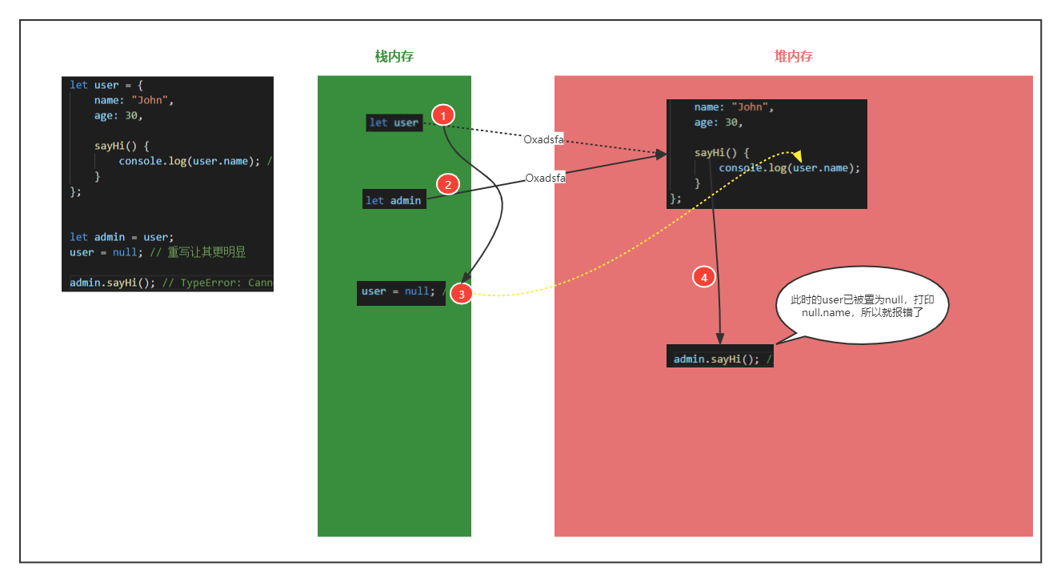
Task: Click "age: 30," line in left code panel
Action: pos(118,115)
